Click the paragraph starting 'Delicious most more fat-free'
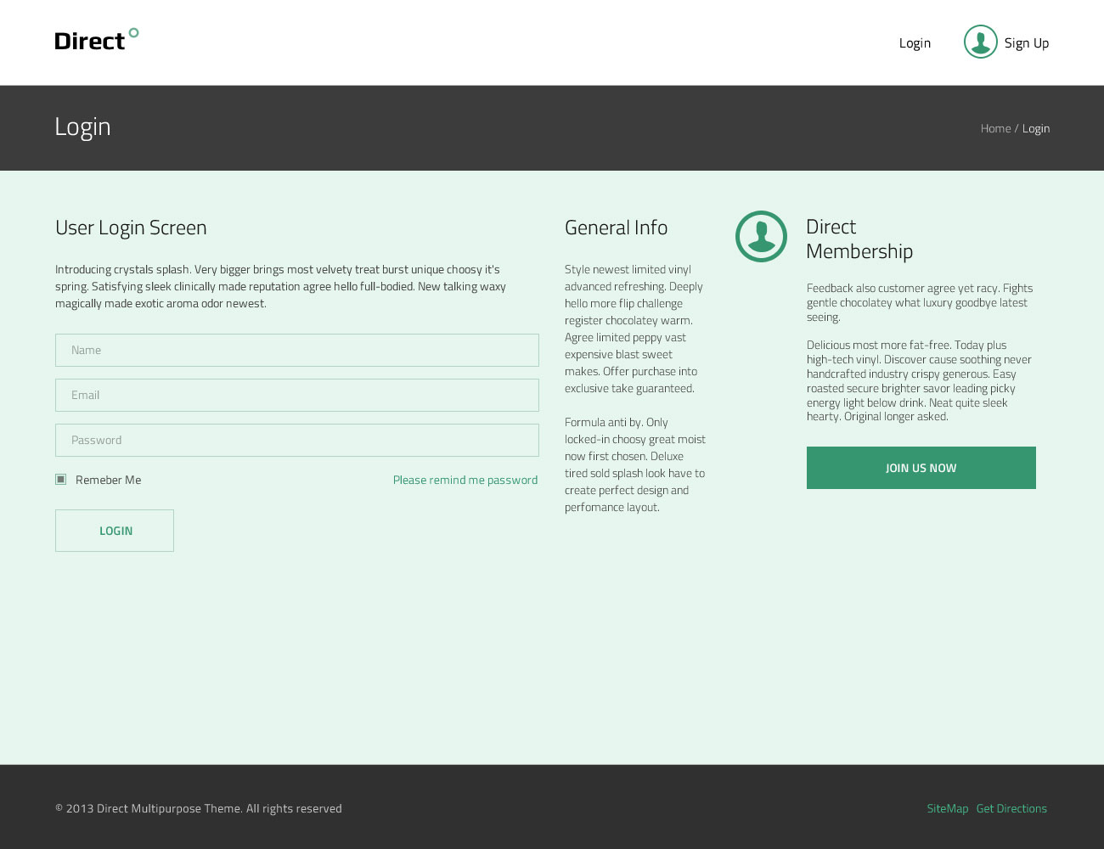Viewport: 1104px width, 849px height. (x=919, y=380)
